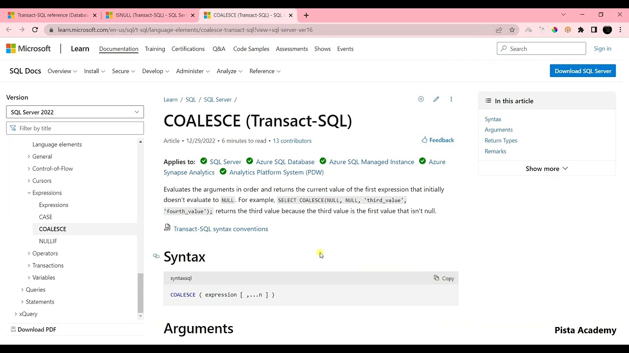
Task: Click Download SQL Server button
Action: coord(583,71)
